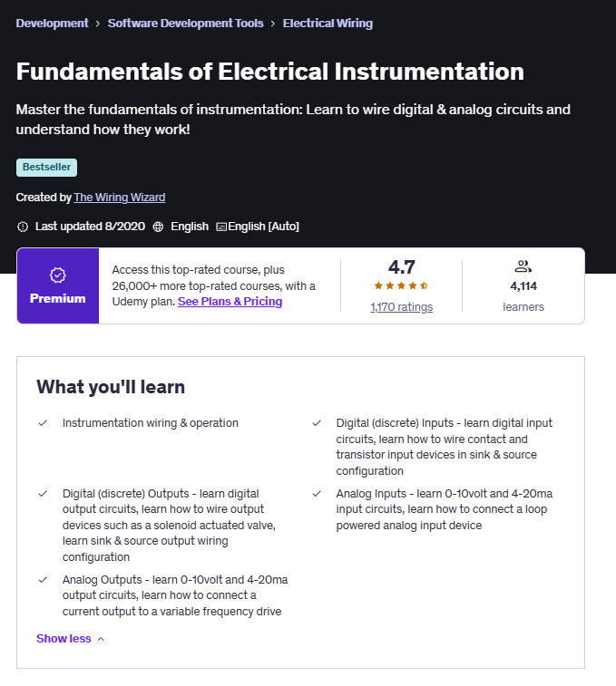Screen dimensions: 616x686
Task: Click checkmark beside Instrumentation wiring & operation
Action: click(43, 423)
